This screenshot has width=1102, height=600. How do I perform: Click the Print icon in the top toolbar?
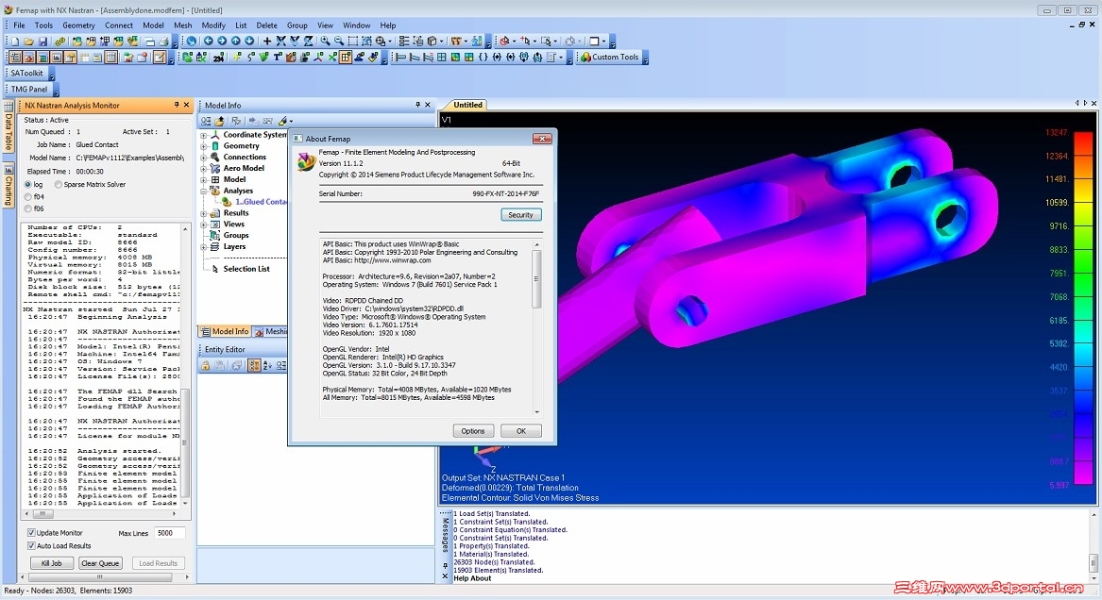163,42
